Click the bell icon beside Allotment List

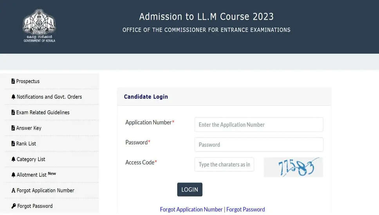[x=13, y=175]
